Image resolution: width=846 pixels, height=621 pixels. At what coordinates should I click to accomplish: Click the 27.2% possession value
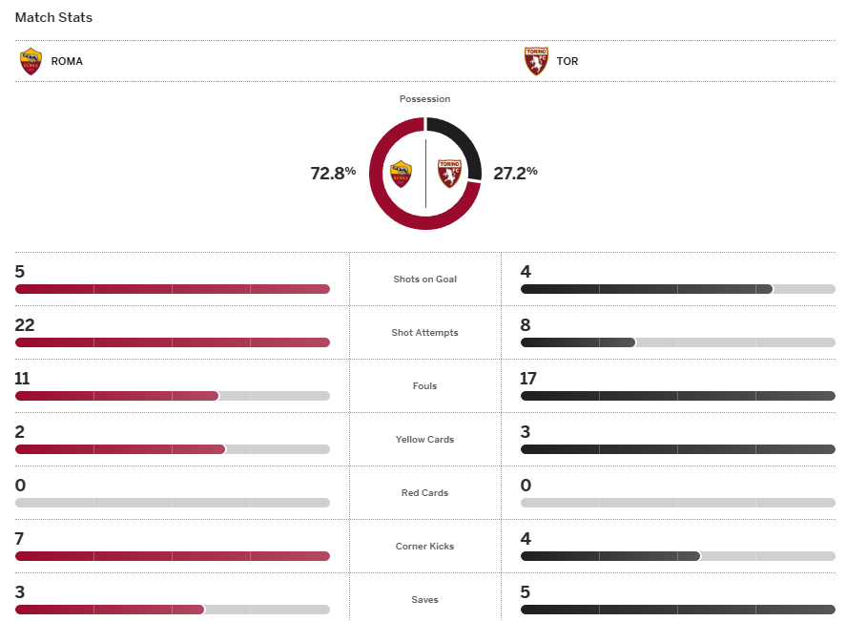[515, 174]
